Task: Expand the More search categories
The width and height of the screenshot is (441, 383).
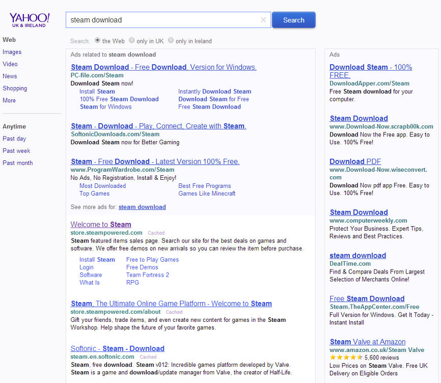Action: coord(9,100)
